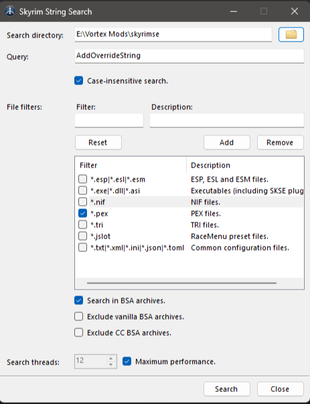Click the Remove filter button
Viewport: 310px width, 404px height.
tap(280, 143)
